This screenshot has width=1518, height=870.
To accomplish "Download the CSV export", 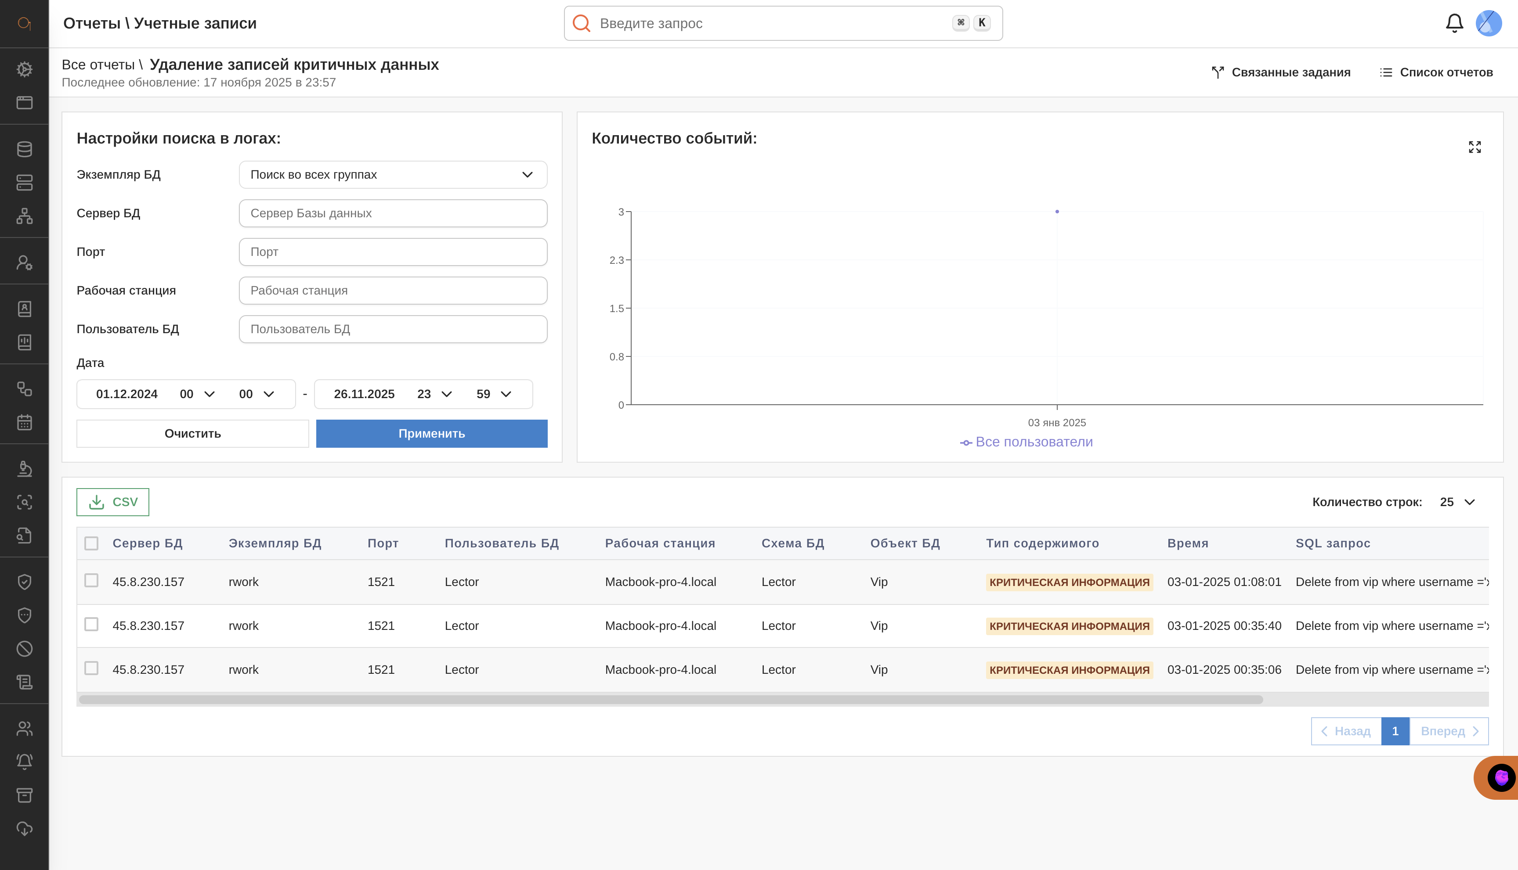I will (113, 502).
